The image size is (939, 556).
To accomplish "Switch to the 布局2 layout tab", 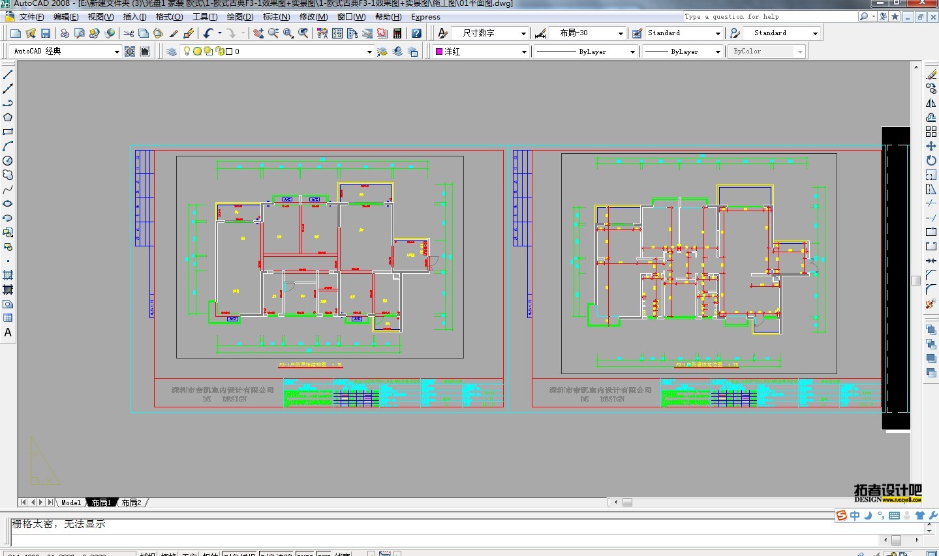I will coord(131,503).
